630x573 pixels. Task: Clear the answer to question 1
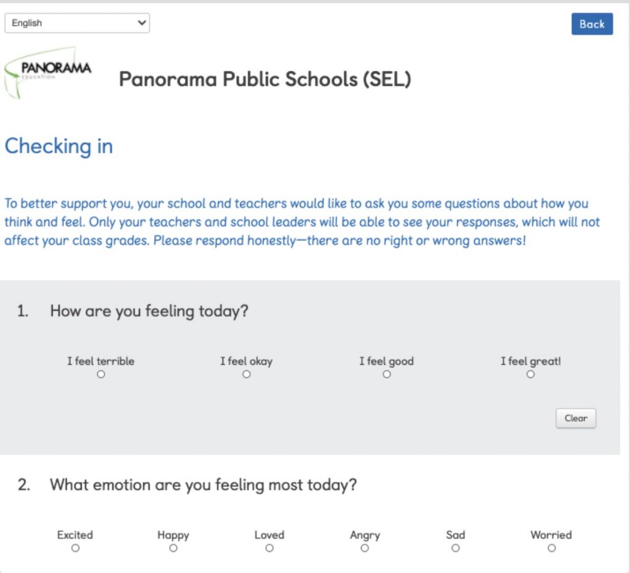[576, 419]
